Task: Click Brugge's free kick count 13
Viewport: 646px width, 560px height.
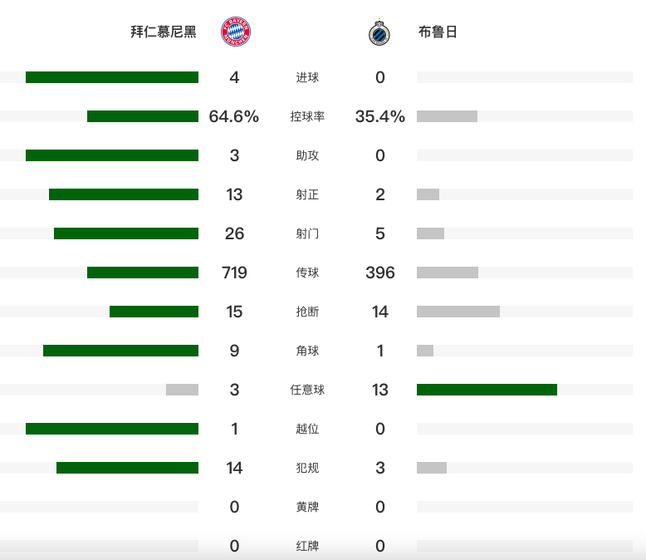Action: click(380, 390)
